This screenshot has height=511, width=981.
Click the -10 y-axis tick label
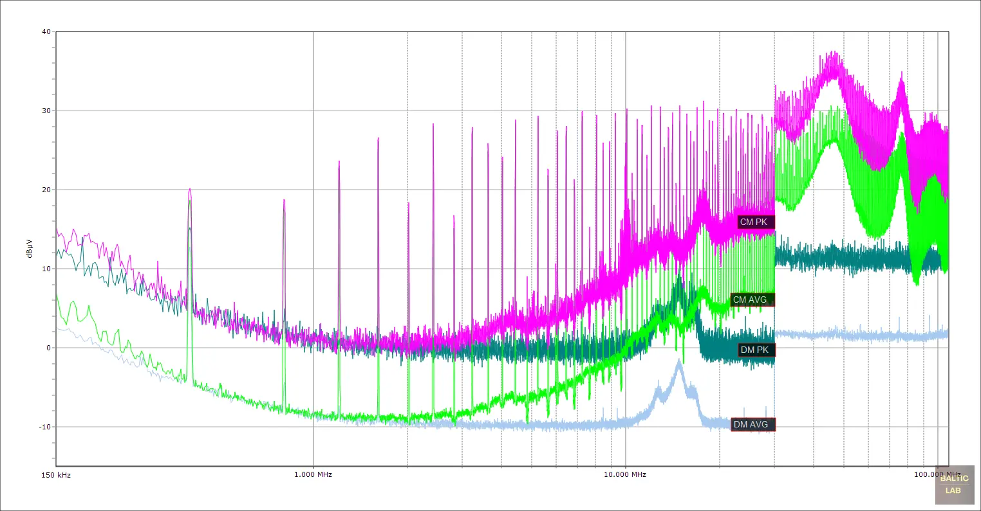point(44,427)
